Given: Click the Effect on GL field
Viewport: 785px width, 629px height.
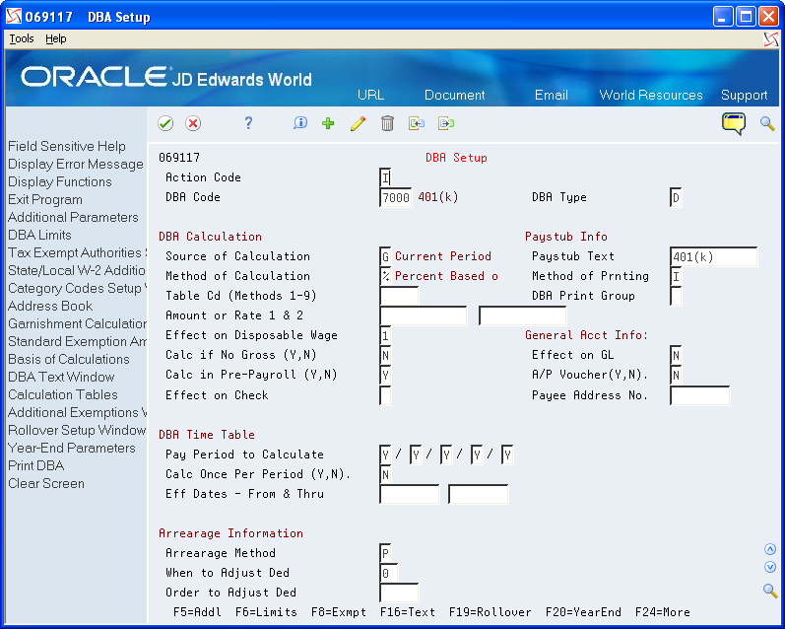Looking at the screenshot, I should [x=676, y=355].
